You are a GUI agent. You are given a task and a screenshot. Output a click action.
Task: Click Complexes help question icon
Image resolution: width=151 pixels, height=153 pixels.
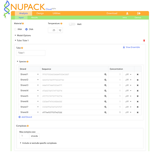pyautogui.click(x=28, y=126)
